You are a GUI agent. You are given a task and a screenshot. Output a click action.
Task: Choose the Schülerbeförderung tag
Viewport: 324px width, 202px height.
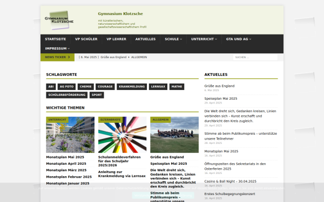click(x=67, y=95)
